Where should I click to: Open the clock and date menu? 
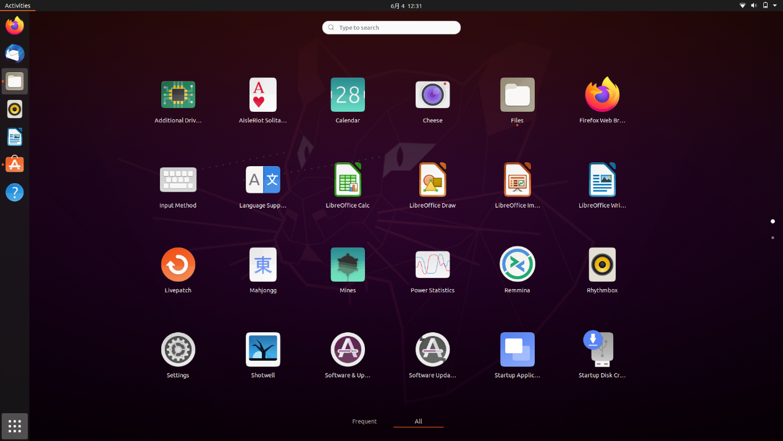click(x=406, y=6)
